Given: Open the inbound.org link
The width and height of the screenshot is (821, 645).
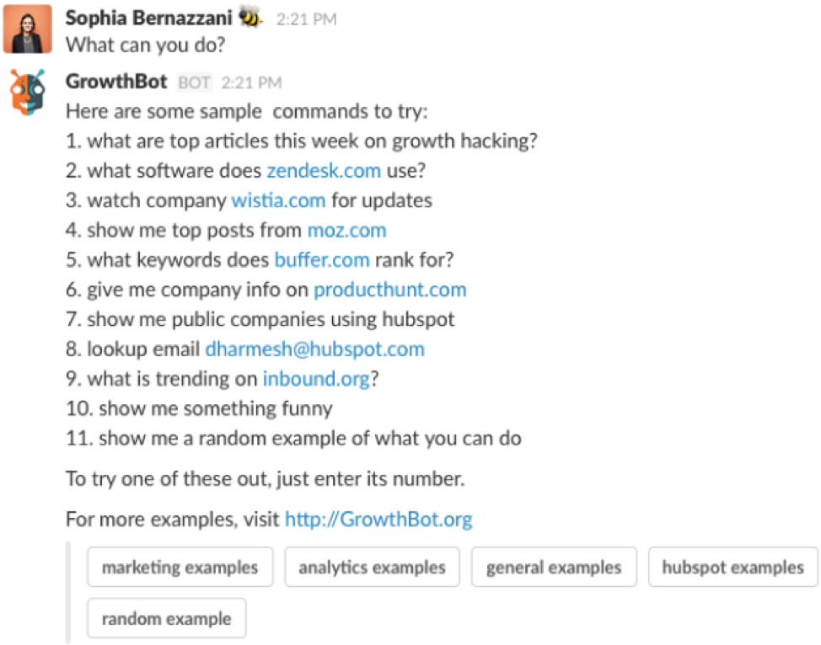Looking at the screenshot, I should [x=316, y=379].
